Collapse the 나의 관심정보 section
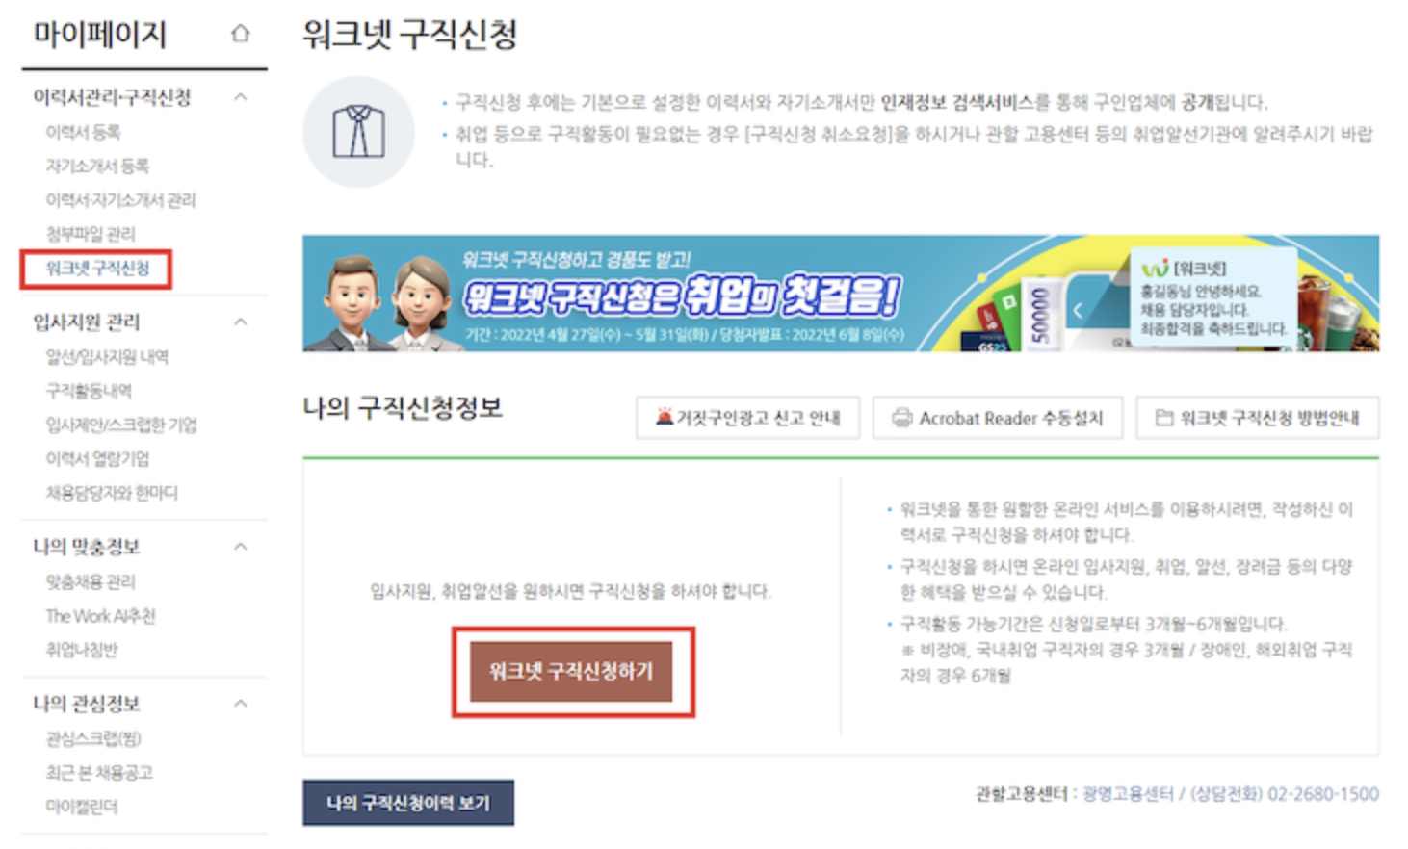The image size is (1408, 849). pyautogui.click(x=241, y=704)
